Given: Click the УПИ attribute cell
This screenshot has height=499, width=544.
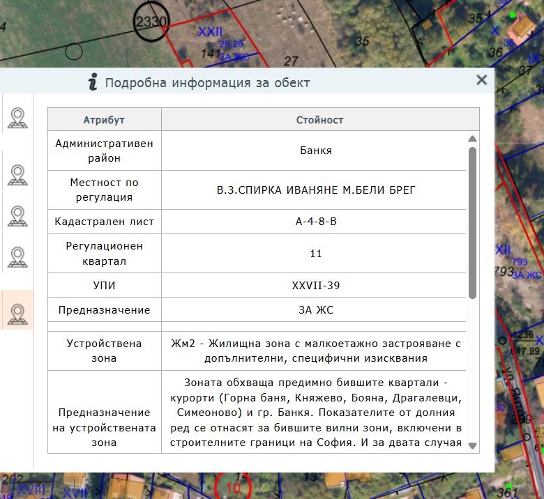Looking at the screenshot, I should 105,285.
